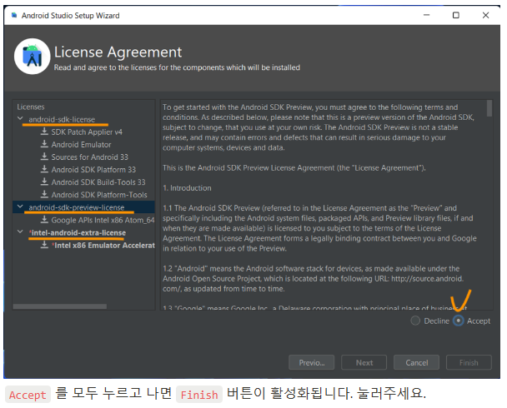Click the 'License Agreement' page heading
Viewport: 507px width, 408px height.
coord(118,52)
